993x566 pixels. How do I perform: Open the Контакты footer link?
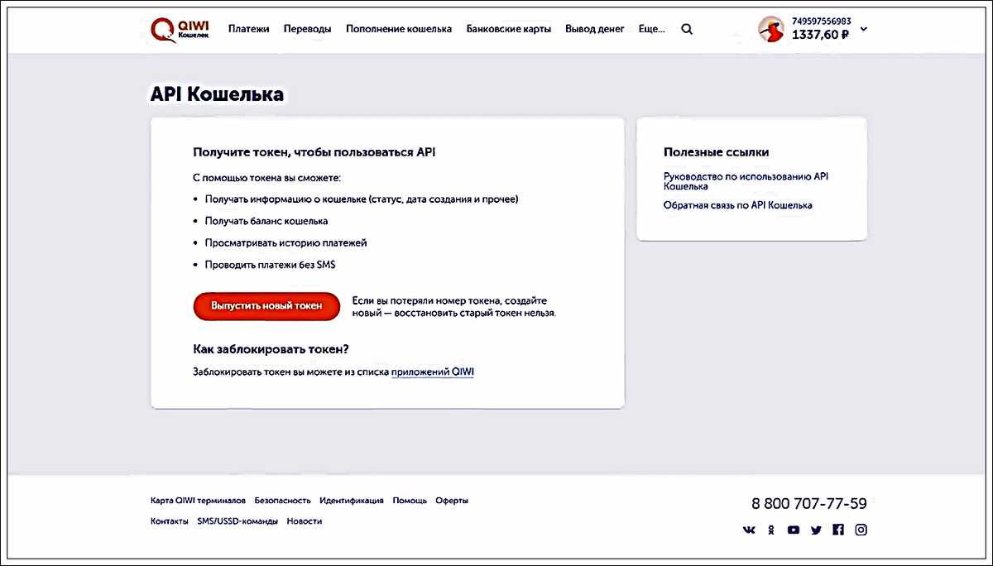[x=170, y=521]
